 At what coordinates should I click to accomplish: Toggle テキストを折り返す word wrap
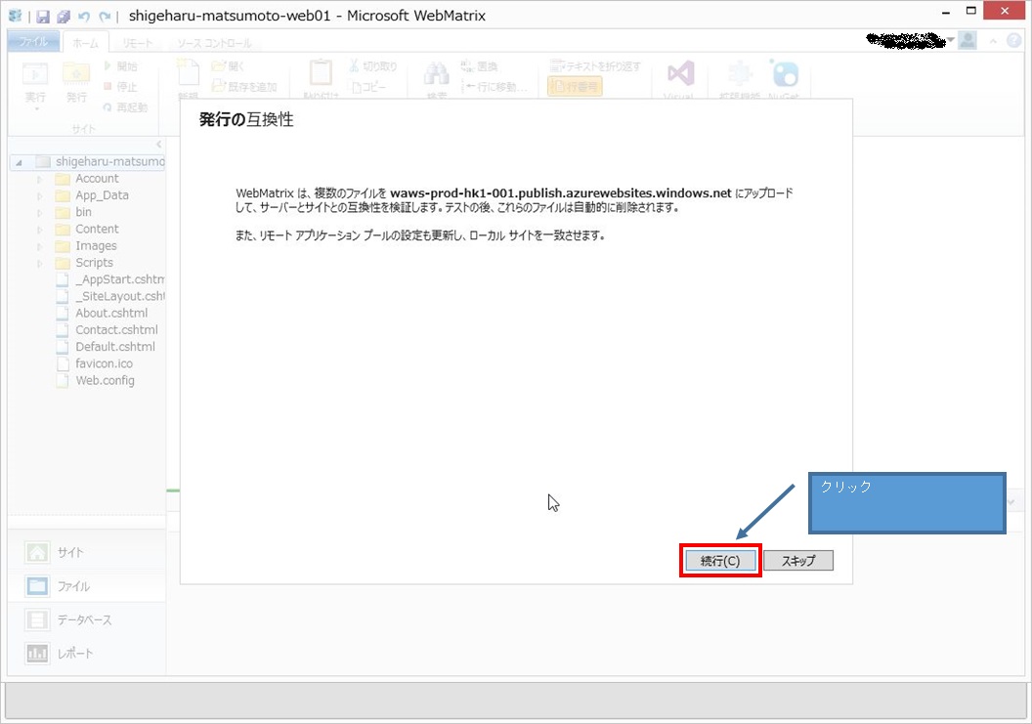click(595, 65)
